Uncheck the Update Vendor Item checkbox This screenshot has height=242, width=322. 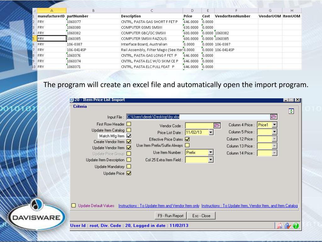coord(129,147)
